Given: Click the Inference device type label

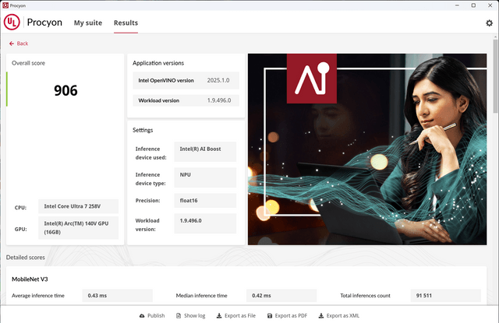Looking at the screenshot, I should pyautogui.click(x=150, y=179).
